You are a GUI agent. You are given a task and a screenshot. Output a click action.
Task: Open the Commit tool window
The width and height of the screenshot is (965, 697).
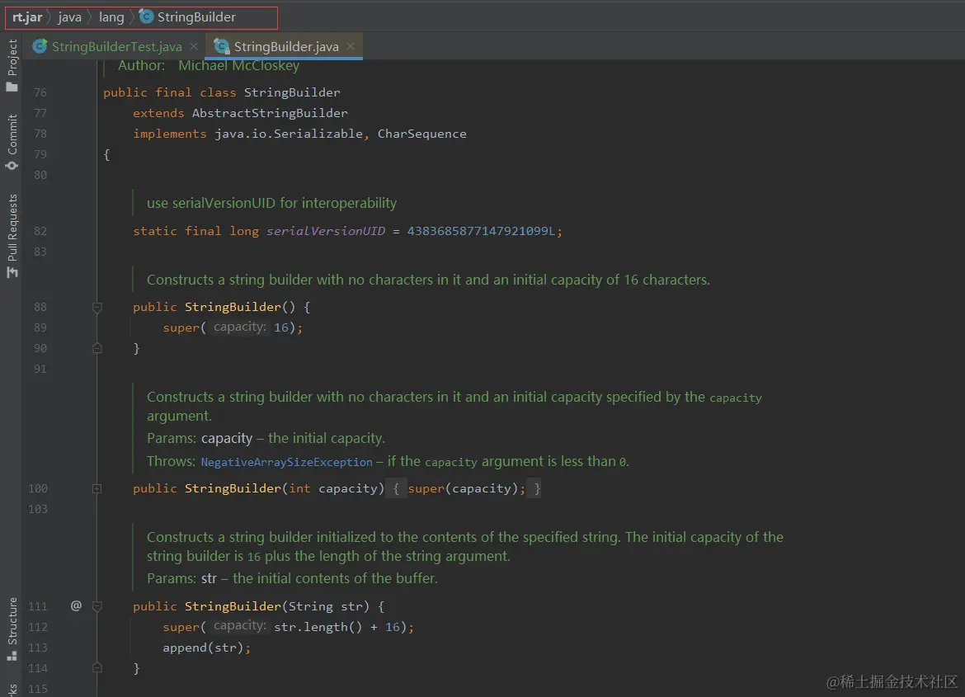[12, 142]
